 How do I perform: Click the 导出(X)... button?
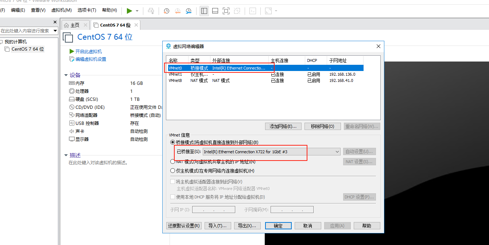click(x=247, y=226)
